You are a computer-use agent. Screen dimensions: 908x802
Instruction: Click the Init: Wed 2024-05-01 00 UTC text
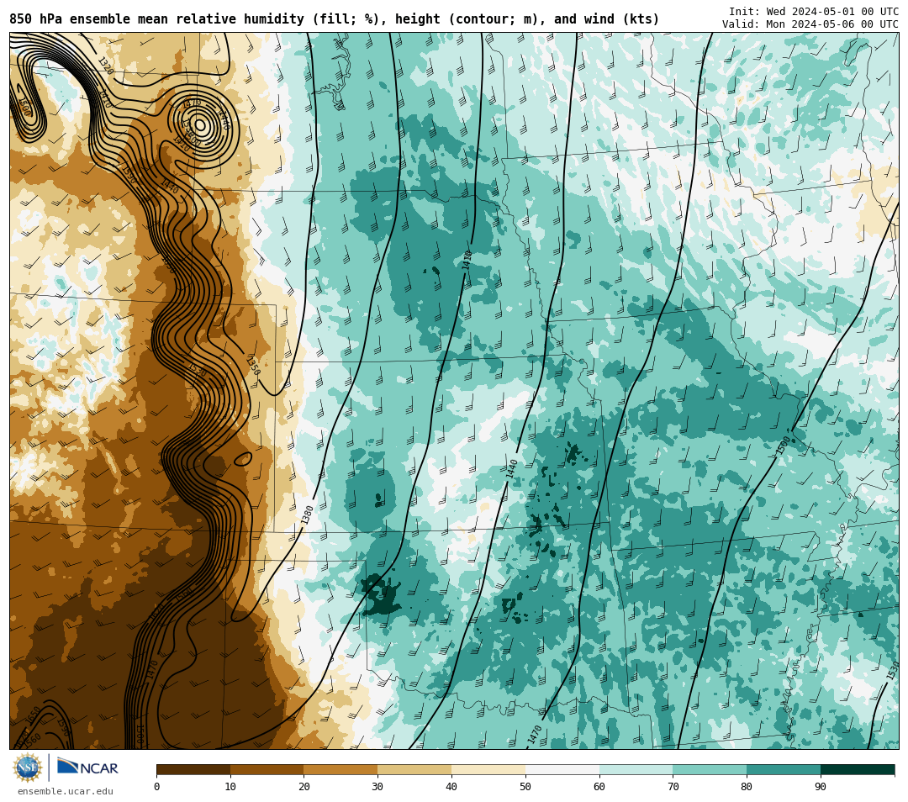click(x=814, y=11)
